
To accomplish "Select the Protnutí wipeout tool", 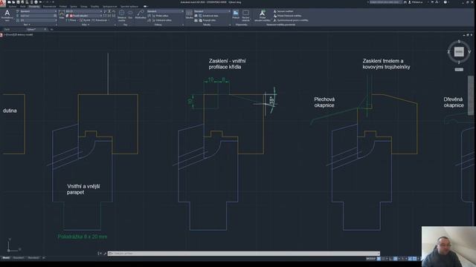I will (x=236, y=15).
